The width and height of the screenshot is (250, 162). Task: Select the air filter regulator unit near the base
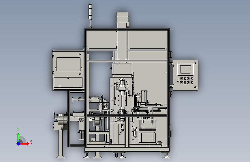coord(135,132)
